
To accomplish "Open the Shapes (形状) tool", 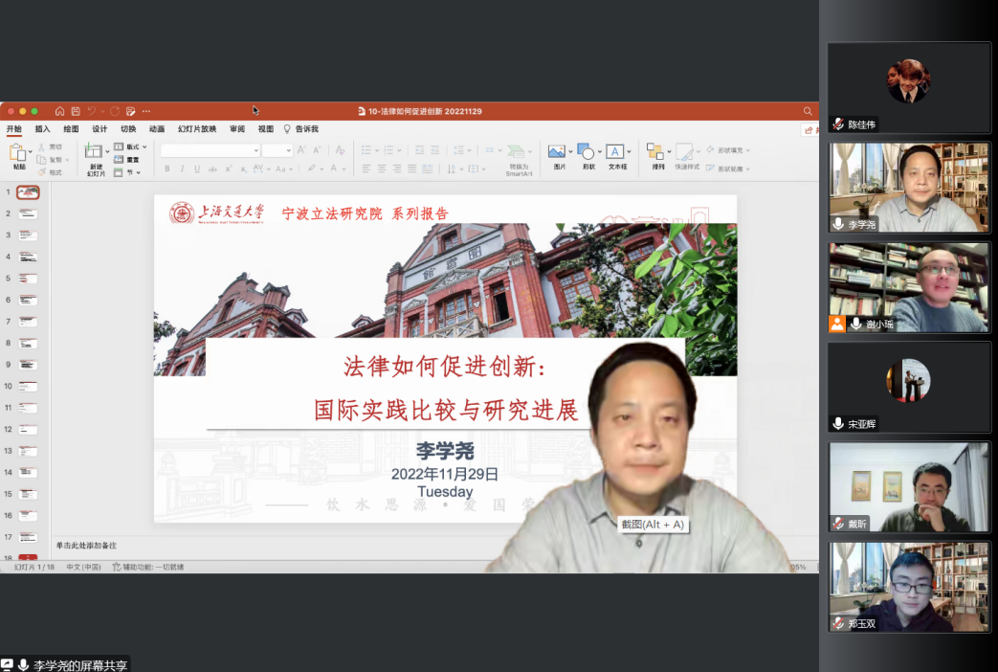I will pos(586,151).
